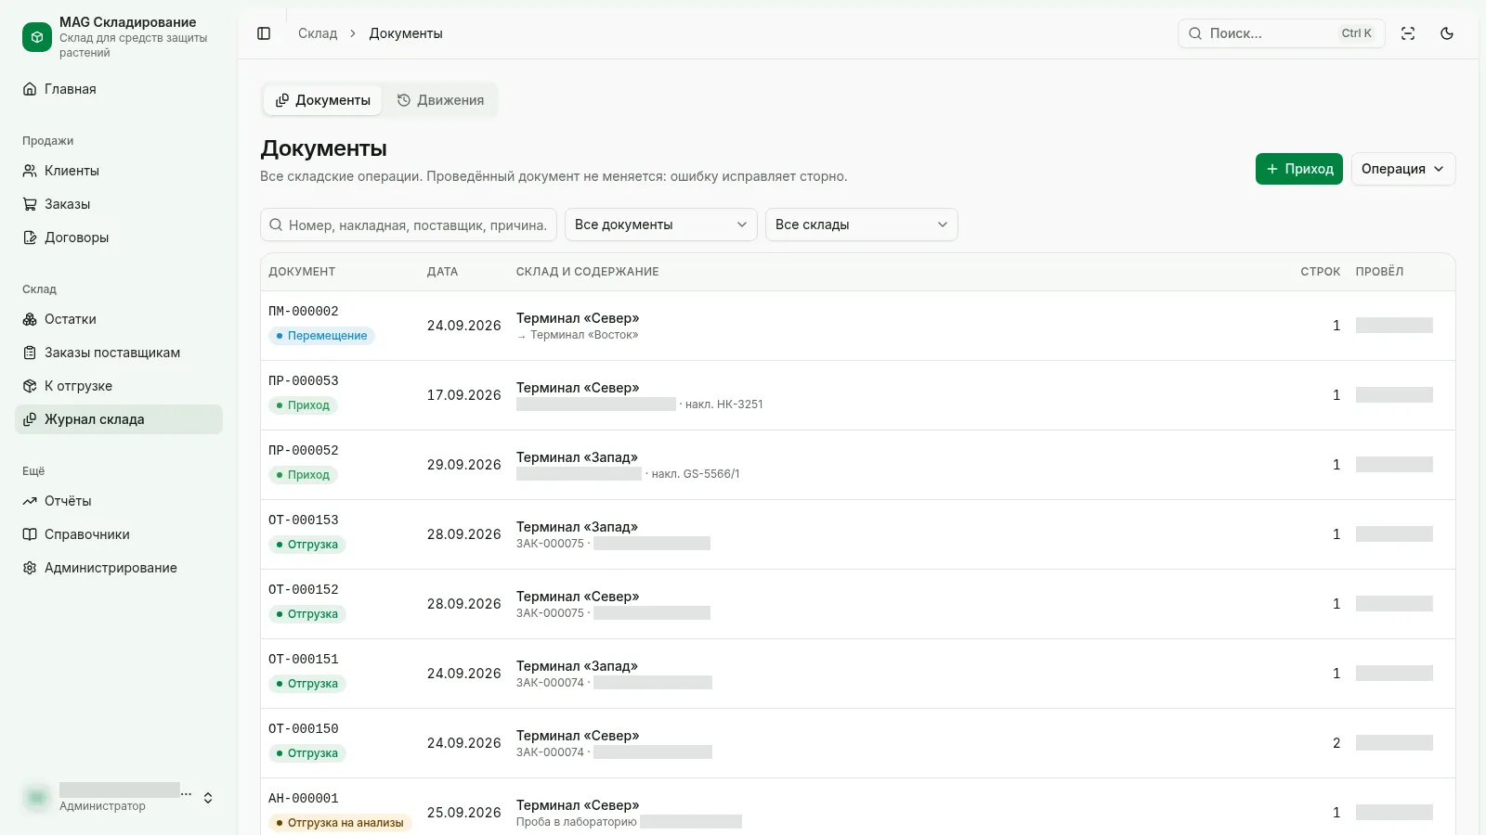Screen dimensions: 1486x835
Task: Open Главная home page
Action: (x=119, y=89)
